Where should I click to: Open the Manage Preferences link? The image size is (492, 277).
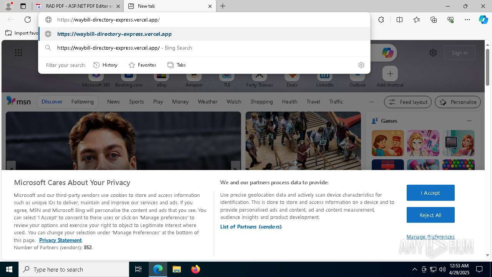click(430, 237)
